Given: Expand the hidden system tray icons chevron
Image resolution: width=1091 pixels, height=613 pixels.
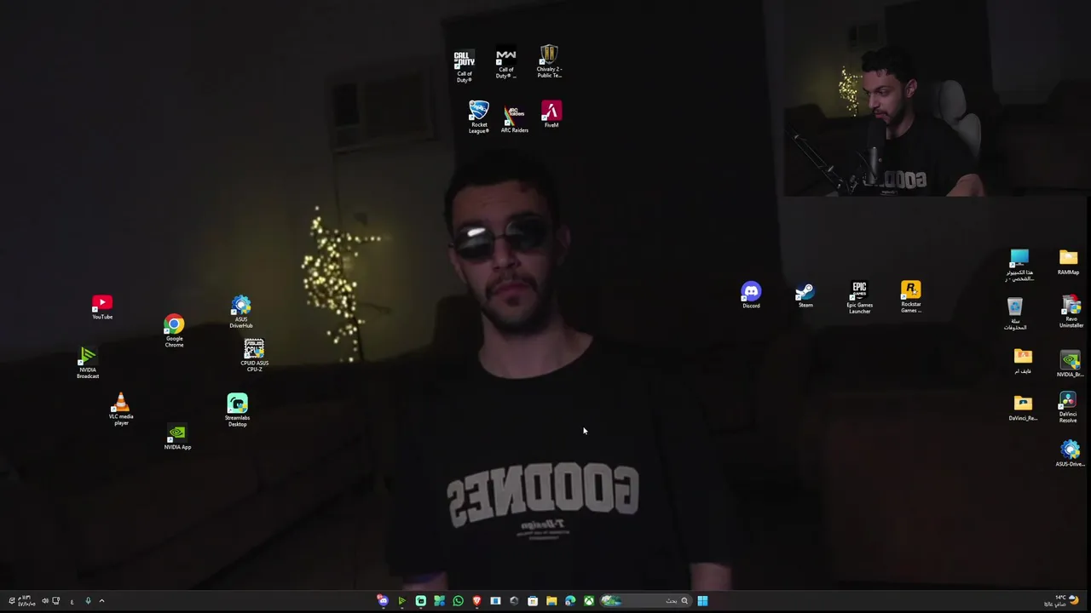Looking at the screenshot, I should point(101,601).
